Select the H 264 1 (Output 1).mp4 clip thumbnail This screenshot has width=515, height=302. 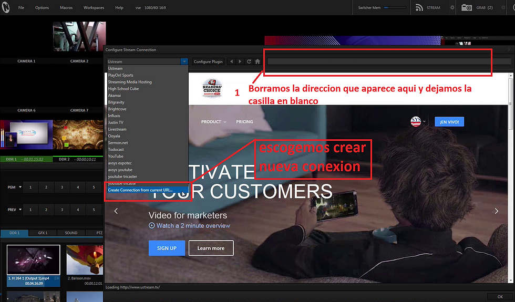34,260
